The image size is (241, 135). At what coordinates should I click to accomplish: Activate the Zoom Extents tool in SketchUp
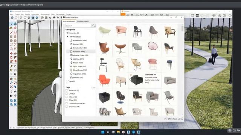tap(11, 87)
